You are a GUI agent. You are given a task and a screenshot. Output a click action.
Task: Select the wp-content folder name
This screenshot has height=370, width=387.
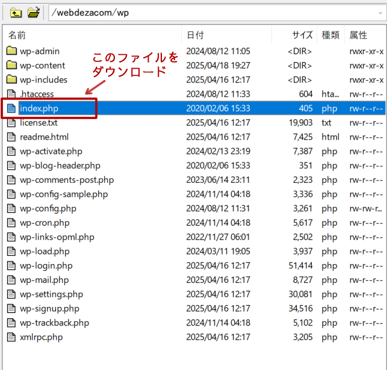coord(43,66)
